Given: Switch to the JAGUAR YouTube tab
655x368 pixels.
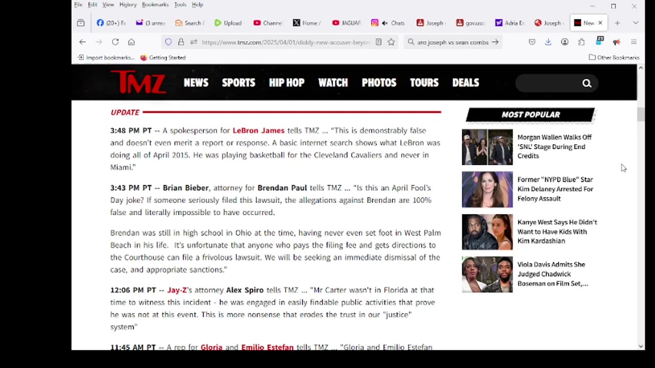Looking at the screenshot, I should (346, 23).
